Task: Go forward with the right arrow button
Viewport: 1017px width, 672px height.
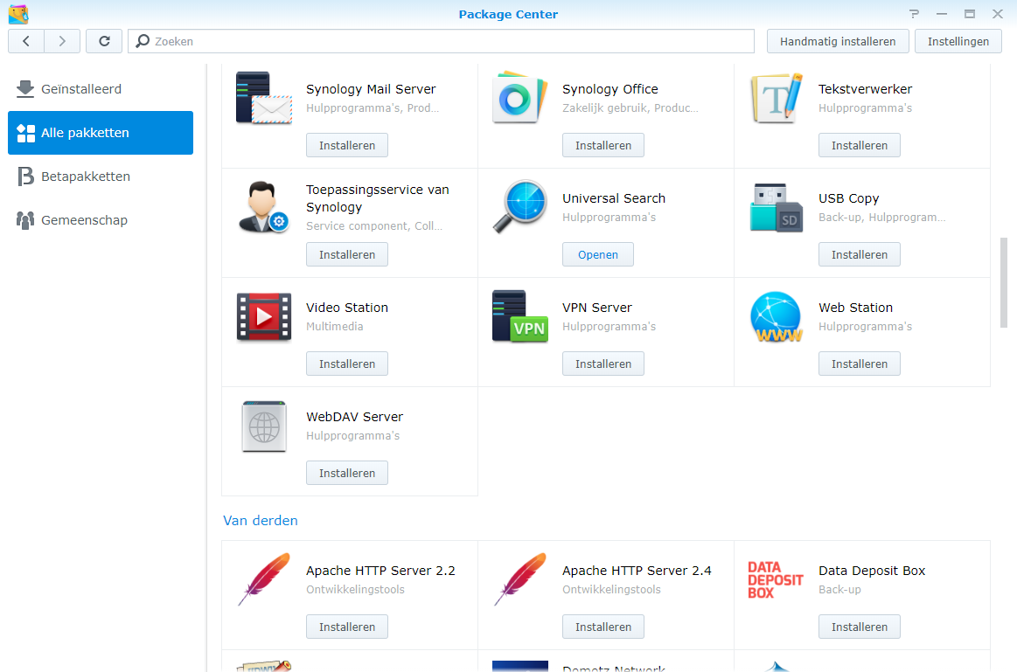Action: [x=62, y=41]
